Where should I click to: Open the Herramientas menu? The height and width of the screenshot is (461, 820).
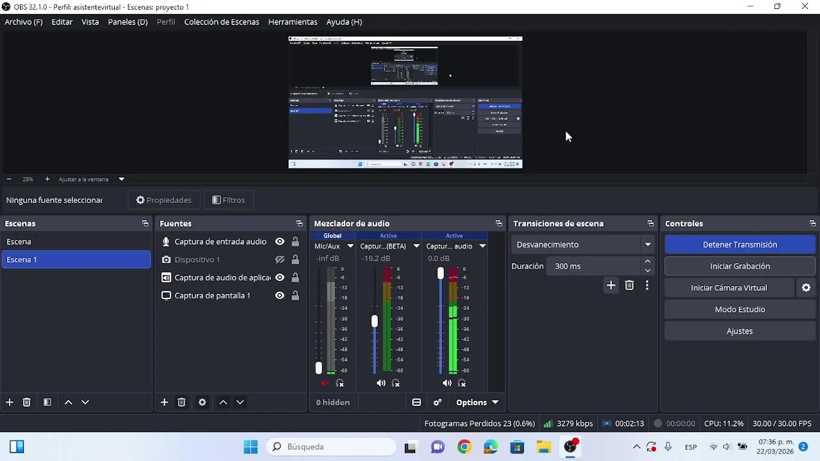[293, 22]
